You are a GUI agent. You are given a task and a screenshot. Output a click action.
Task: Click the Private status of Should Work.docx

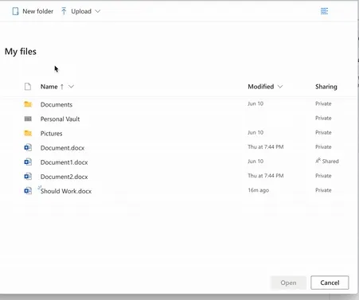pyautogui.click(x=323, y=190)
